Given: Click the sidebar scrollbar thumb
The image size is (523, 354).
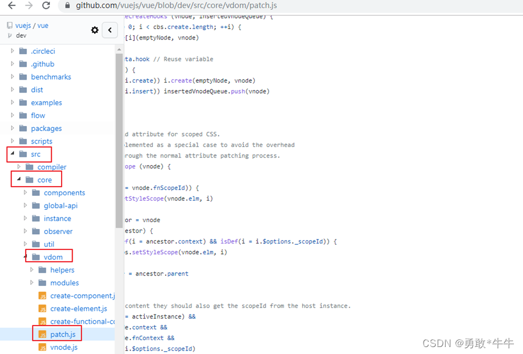Looking at the screenshot, I should 119,141.
